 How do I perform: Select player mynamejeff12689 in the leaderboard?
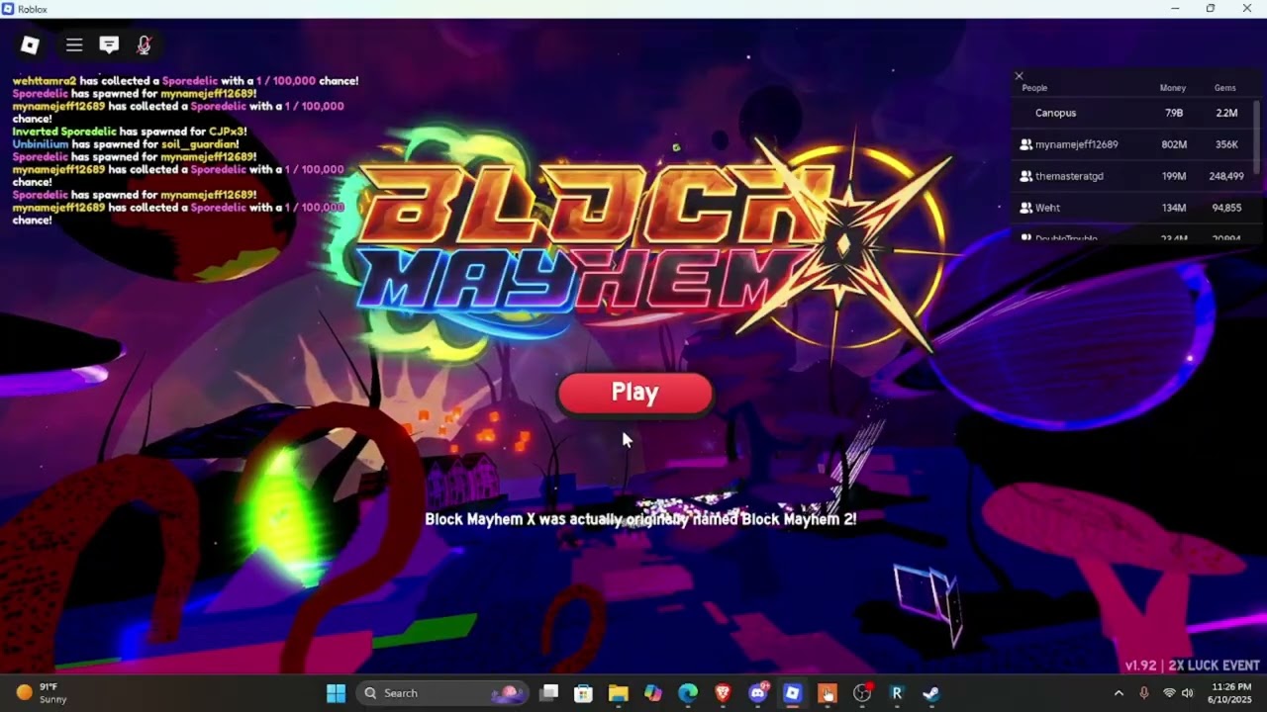pos(1076,144)
